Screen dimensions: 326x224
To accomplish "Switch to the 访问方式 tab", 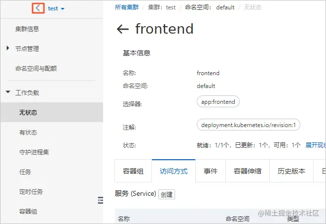I will pyautogui.click(x=174, y=171).
